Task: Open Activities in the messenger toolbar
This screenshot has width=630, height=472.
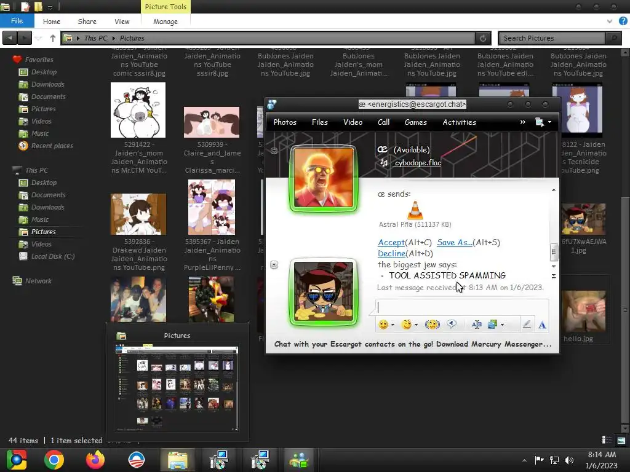Action: (x=459, y=122)
